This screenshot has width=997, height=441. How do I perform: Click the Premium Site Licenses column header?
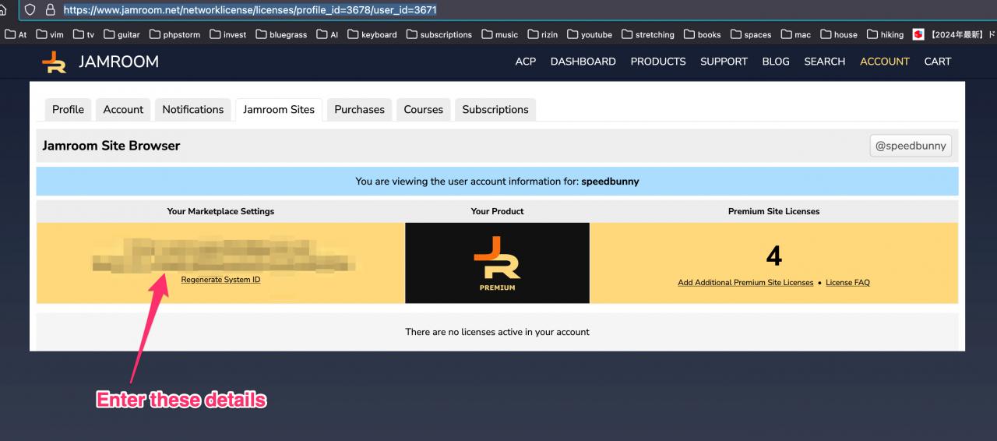tap(773, 211)
